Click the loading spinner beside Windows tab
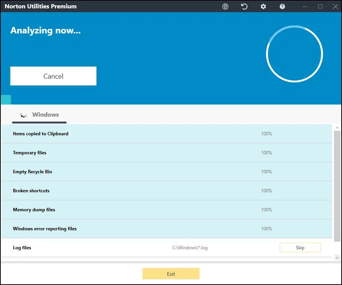This screenshot has width=342, height=285. pos(23,115)
